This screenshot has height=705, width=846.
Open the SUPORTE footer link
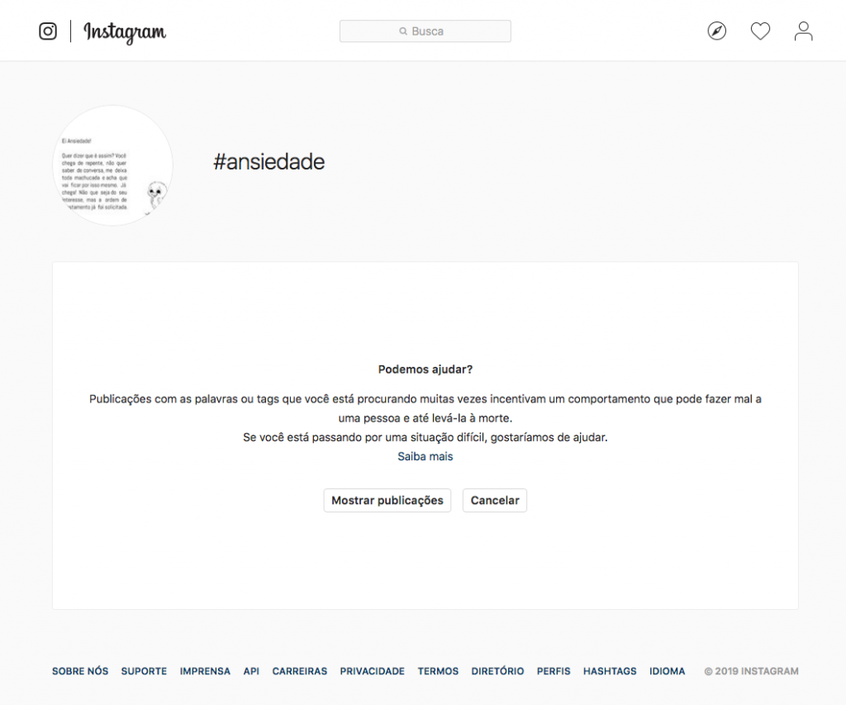(x=144, y=671)
